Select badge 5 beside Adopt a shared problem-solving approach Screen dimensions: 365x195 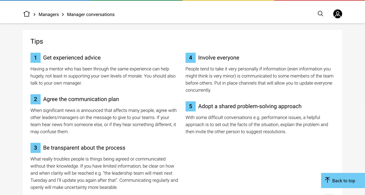coord(190,106)
